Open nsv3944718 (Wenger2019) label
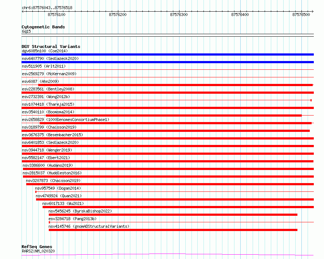324x259 pixels. pos(47,150)
